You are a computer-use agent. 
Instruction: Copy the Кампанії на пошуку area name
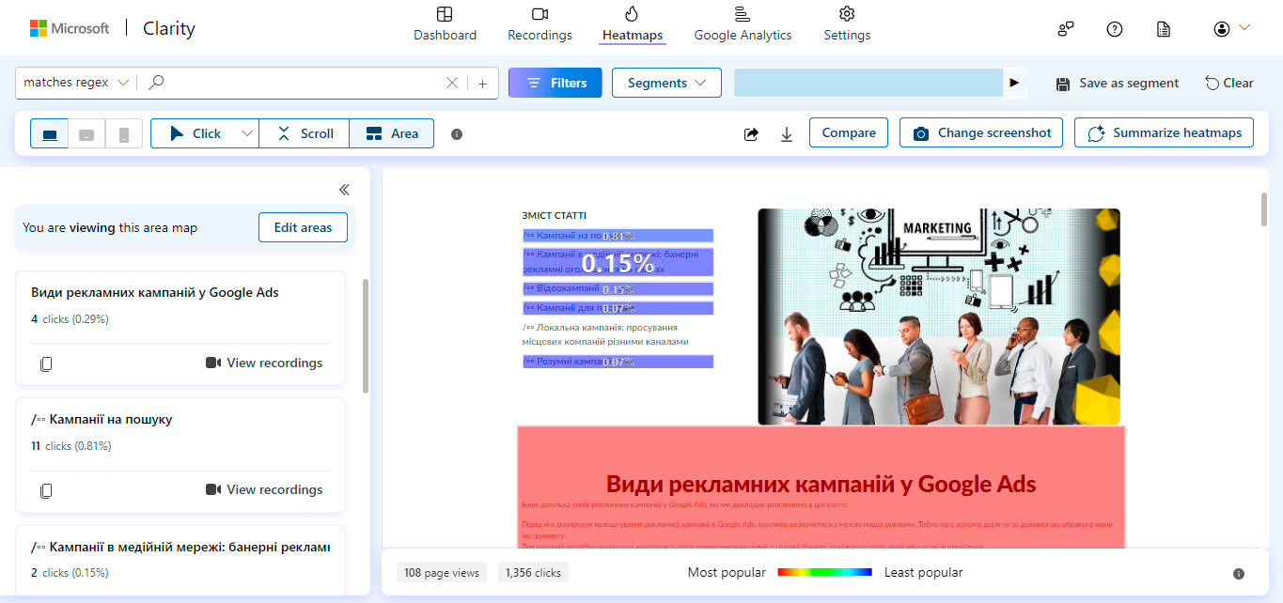click(46, 490)
